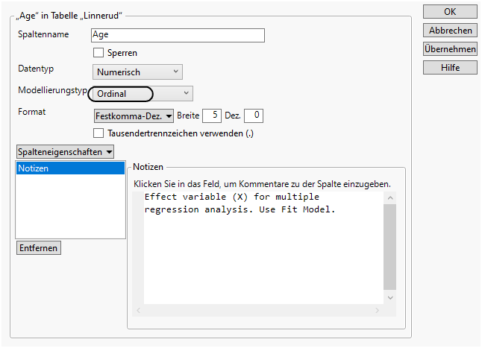Apply changes with the Übernehmen button

(x=450, y=48)
